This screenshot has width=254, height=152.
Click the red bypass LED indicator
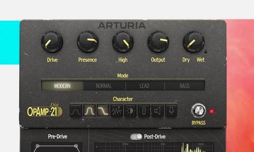tap(212, 111)
